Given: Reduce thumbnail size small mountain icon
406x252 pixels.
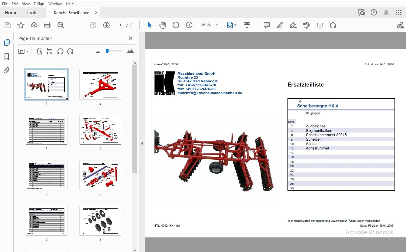Looking at the screenshot, I should point(98,52).
